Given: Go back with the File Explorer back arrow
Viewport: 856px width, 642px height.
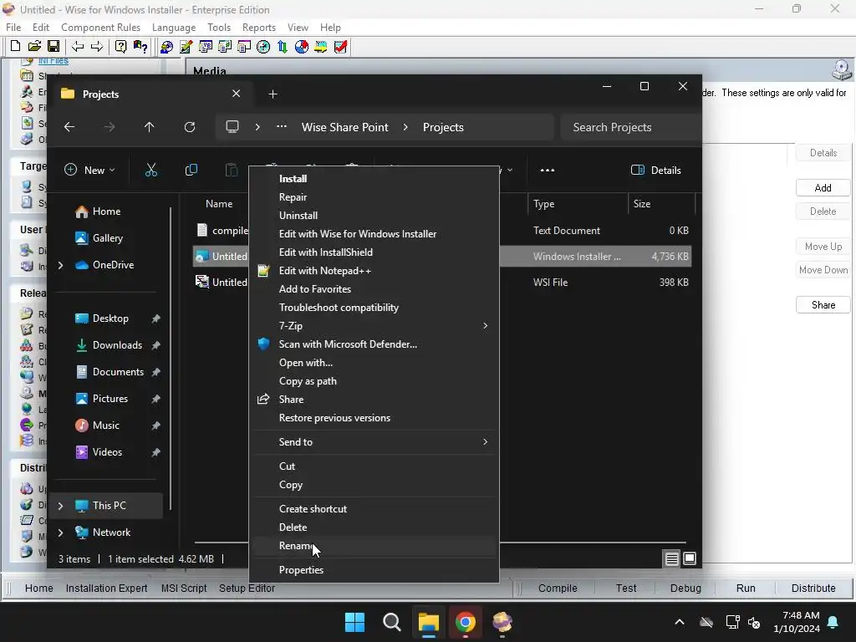Looking at the screenshot, I should point(69,127).
